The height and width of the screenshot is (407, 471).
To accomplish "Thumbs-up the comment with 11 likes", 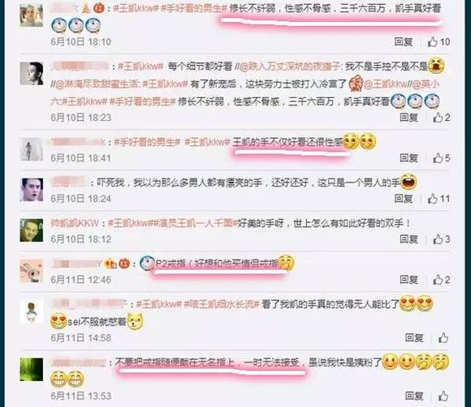I will 439,199.
